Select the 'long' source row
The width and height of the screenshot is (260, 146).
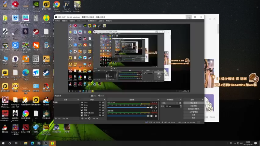(x=93, y=103)
